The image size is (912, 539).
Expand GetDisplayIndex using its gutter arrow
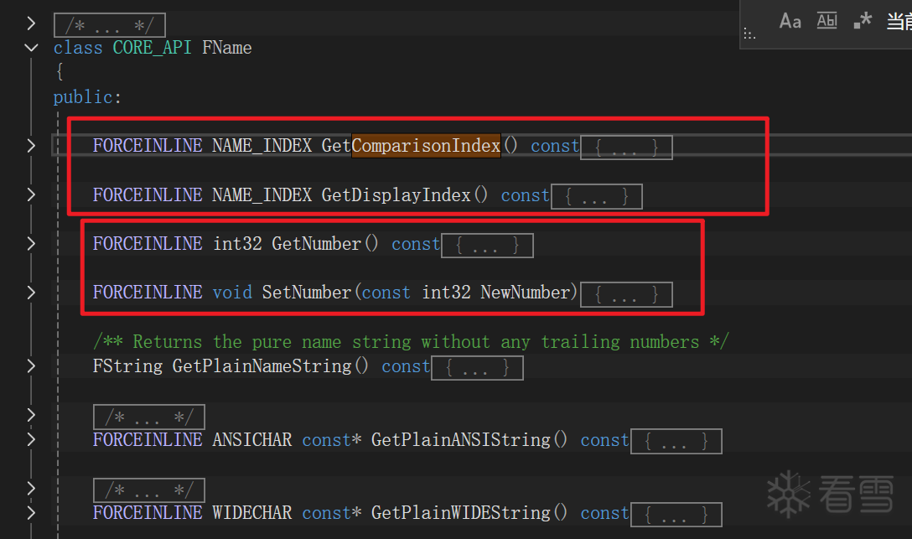point(31,194)
